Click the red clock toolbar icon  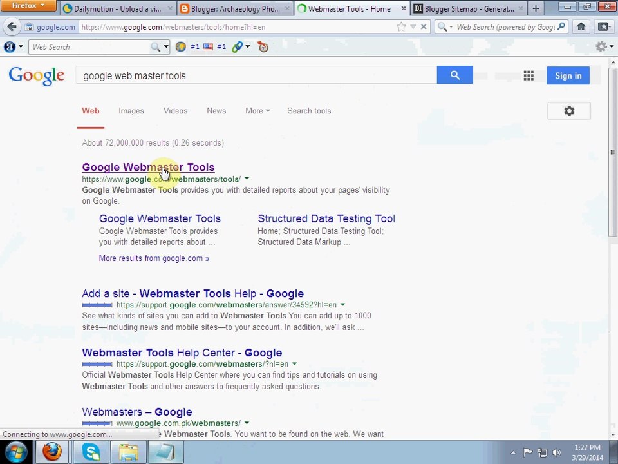263,47
